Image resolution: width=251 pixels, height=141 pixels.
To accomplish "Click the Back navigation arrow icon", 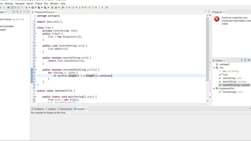I will (x=93, y=7).
